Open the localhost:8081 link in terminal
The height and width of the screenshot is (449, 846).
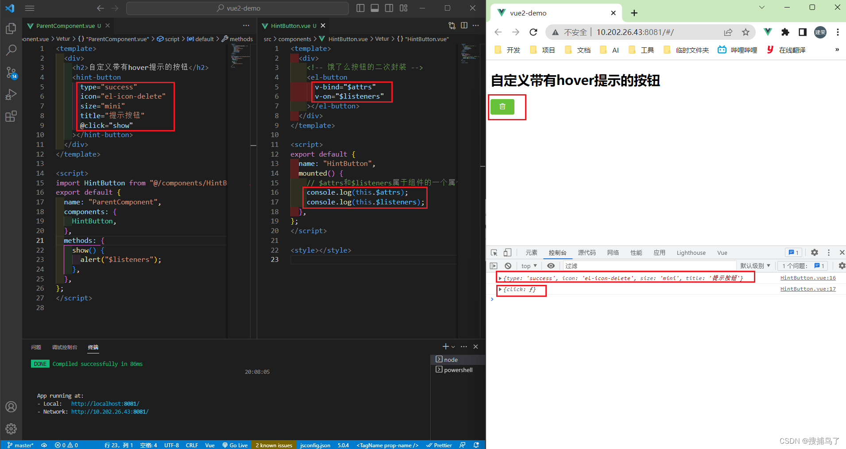click(x=105, y=404)
